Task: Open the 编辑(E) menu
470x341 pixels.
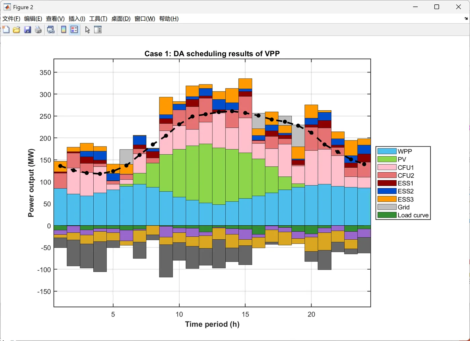Action: [x=33, y=19]
